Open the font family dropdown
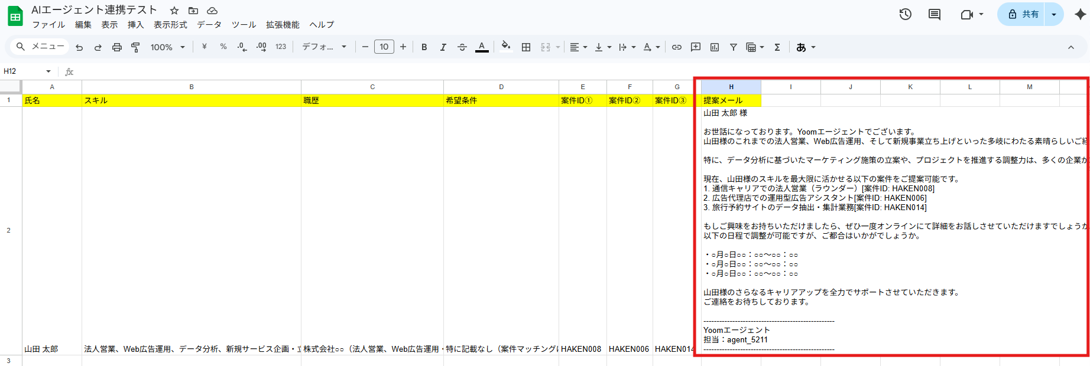Viewport: 1090px width, 366px height. pyautogui.click(x=324, y=47)
